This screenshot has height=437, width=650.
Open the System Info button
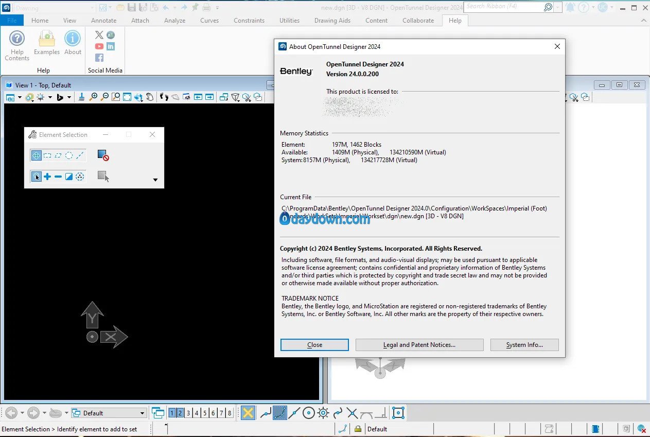[x=524, y=345]
